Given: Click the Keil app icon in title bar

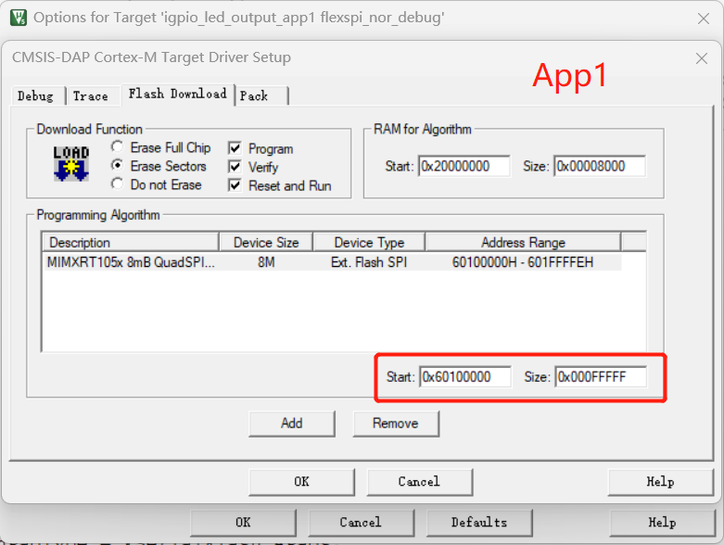Looking at the screenshot, I should (17, 18).
